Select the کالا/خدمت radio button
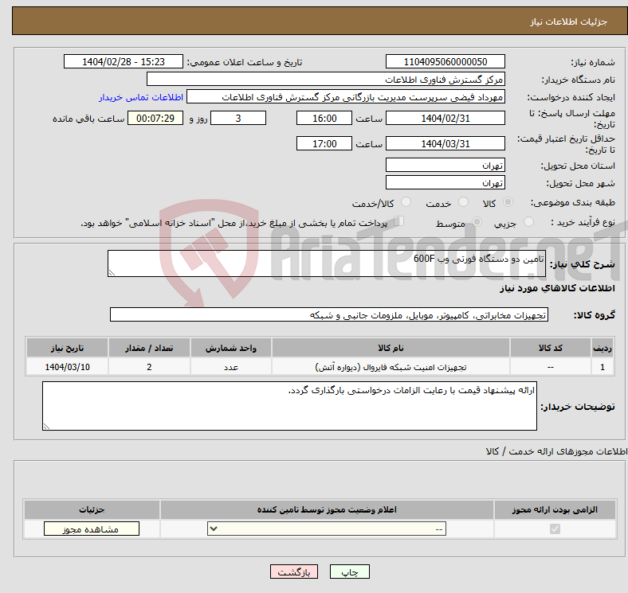 click(x=406, y=202)
